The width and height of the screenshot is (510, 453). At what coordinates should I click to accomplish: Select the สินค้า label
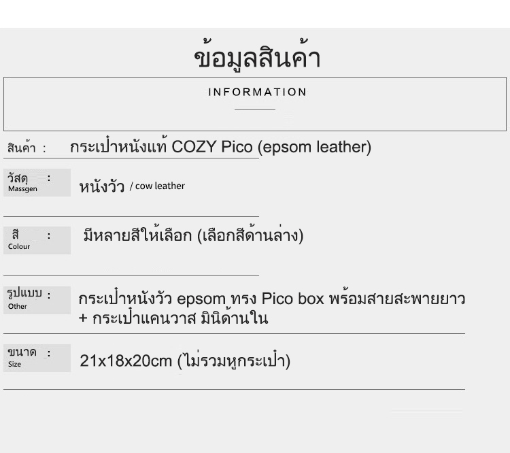(x=22, y=148)
